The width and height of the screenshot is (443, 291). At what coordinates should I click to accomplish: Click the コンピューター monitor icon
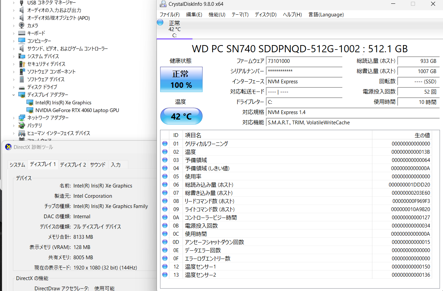point(22,41)
